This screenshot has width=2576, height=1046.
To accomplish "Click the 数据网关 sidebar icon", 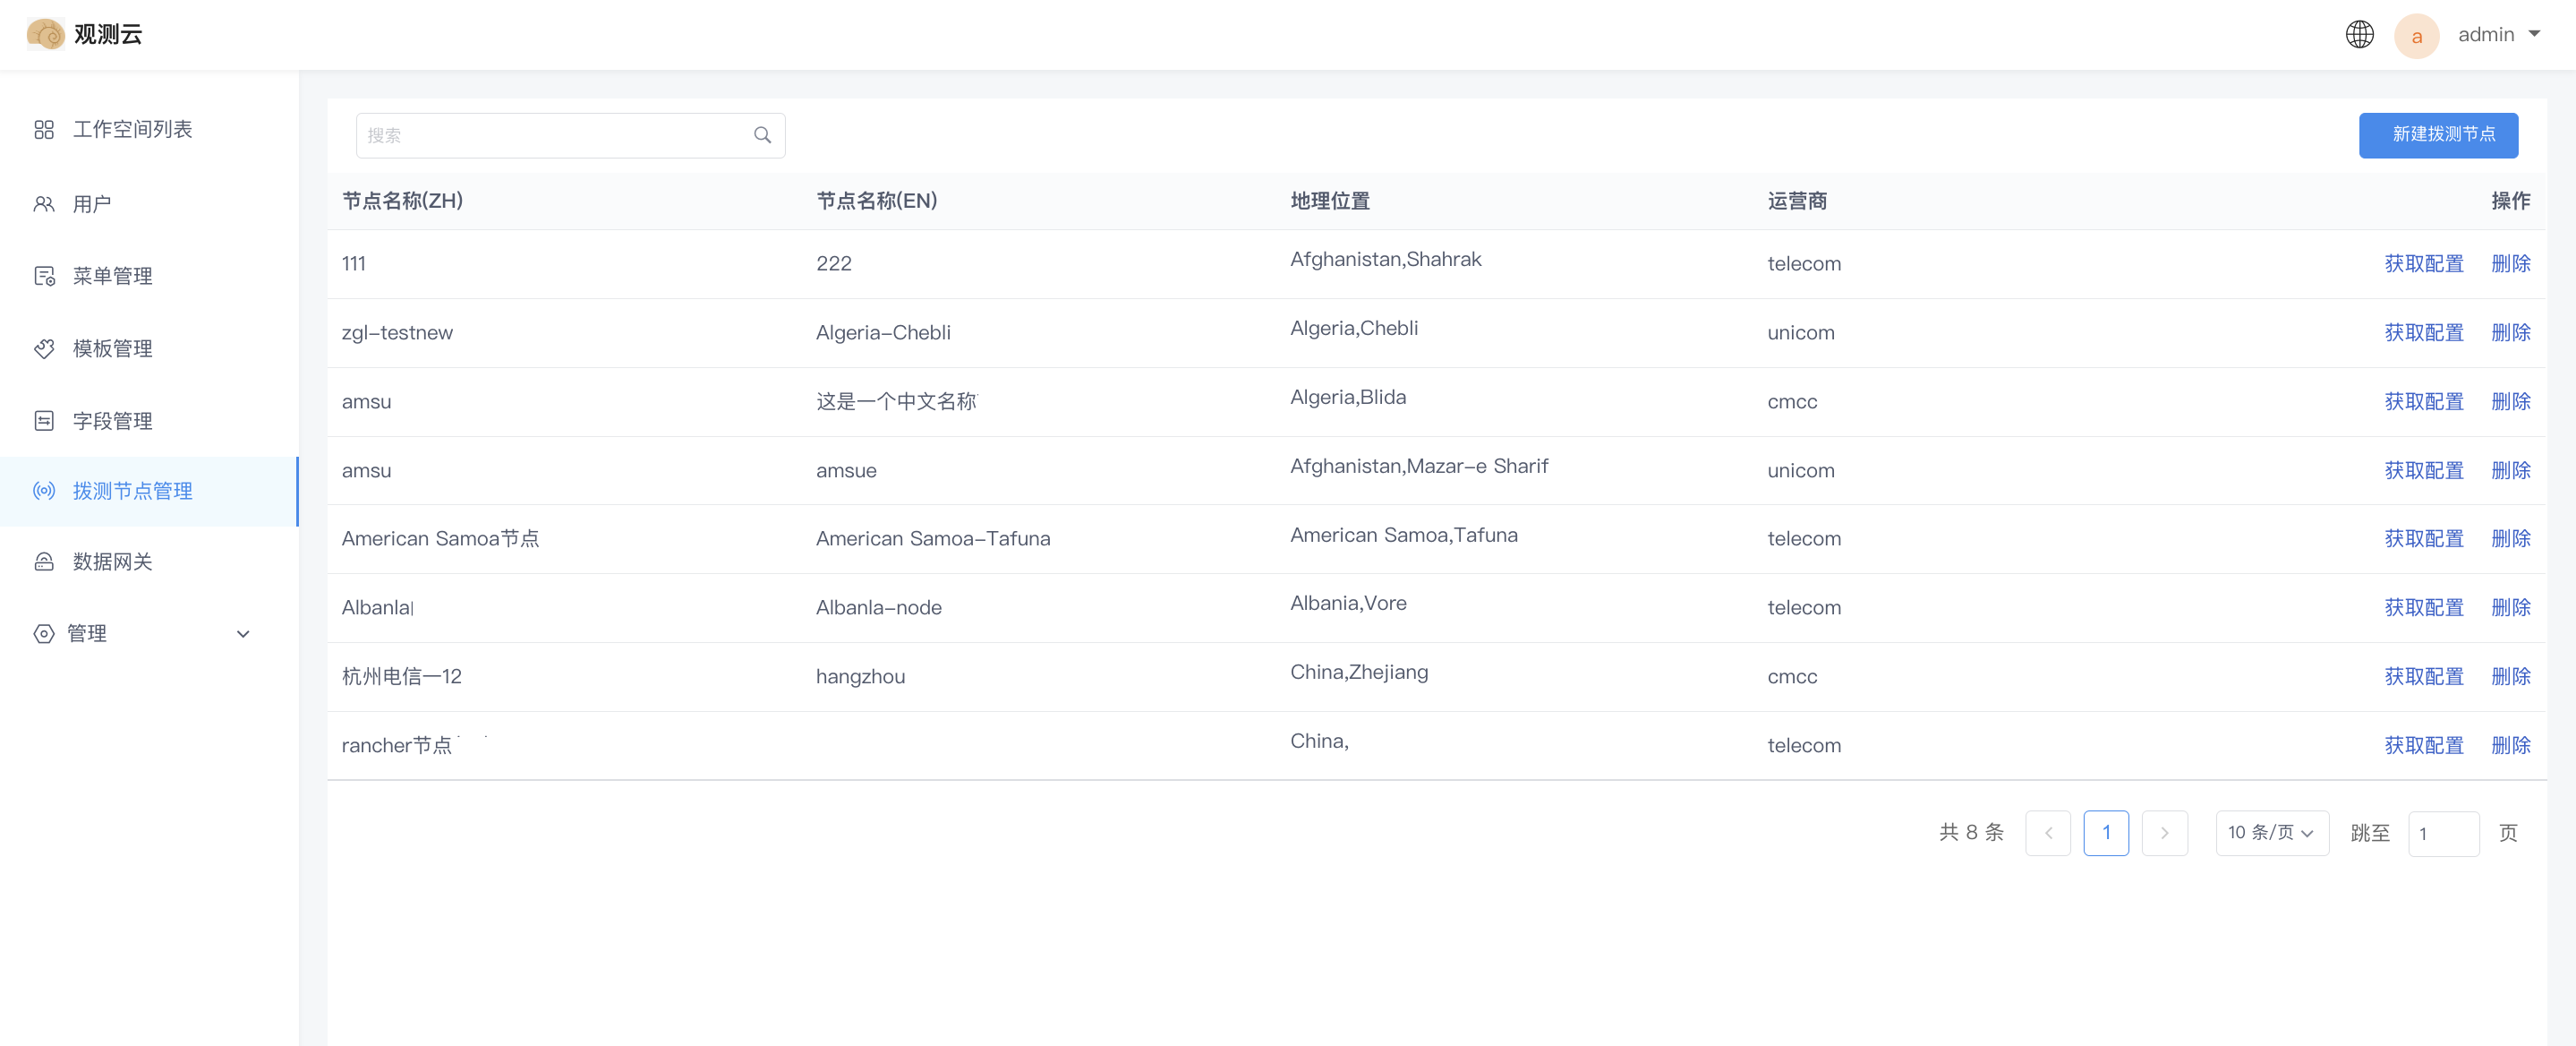I will pyautogui.click(x=44, y=562).
